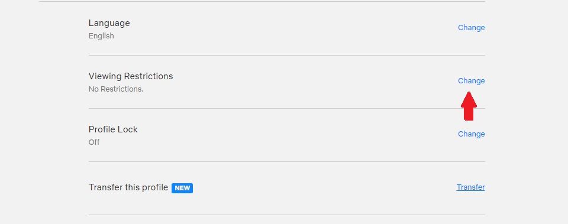The width and height of the screenshot is (568, 224).
Task: Click Change next to Profile Lock
Action: pos(472,134)
